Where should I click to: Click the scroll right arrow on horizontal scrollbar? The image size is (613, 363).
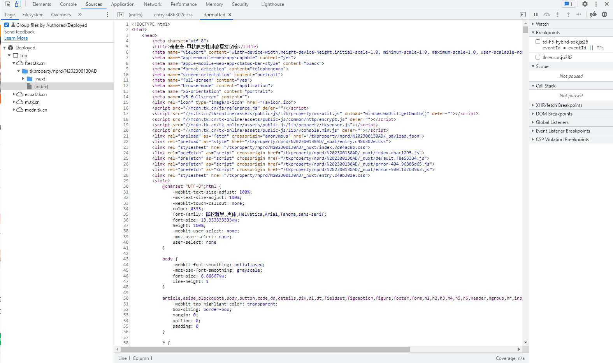point(519,349)
